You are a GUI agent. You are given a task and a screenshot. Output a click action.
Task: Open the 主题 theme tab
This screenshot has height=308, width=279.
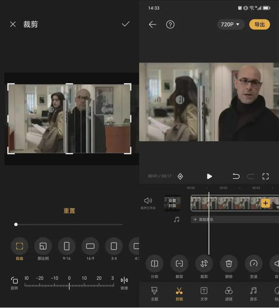click(154, 294)
